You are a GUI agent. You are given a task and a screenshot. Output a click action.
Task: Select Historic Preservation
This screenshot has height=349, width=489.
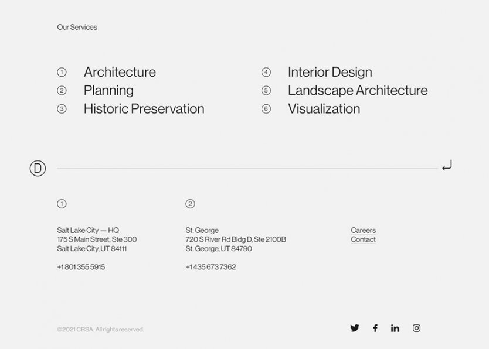pyautogui.click(x=144, y=109)
